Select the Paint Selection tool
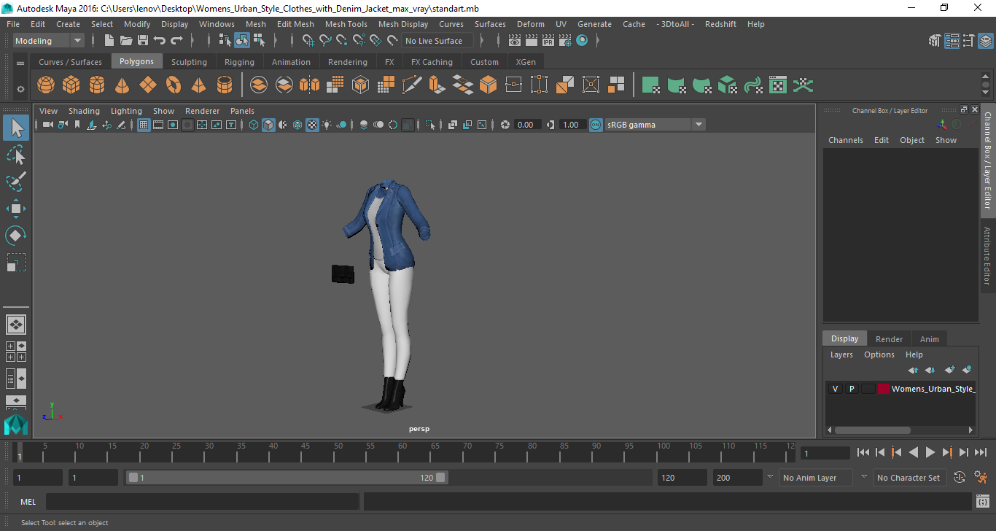This screenshot has width=996, height=531. [16, 182]
